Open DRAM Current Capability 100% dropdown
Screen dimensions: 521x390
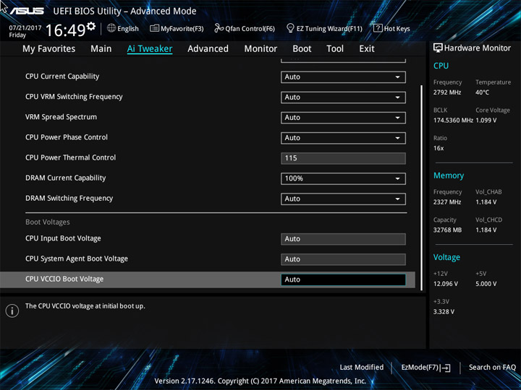343,178
